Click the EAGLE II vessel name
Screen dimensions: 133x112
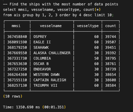42,42
